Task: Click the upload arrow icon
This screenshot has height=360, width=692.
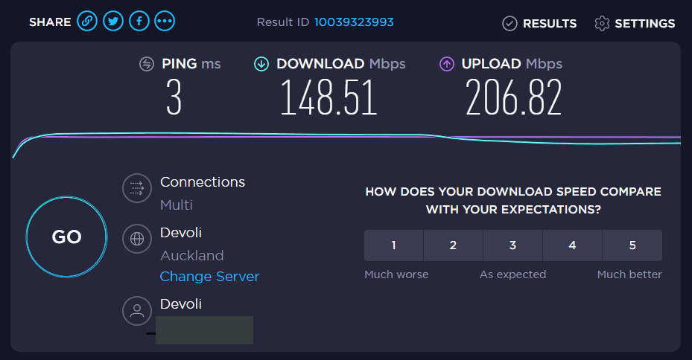Action: [x=447, y=64]
